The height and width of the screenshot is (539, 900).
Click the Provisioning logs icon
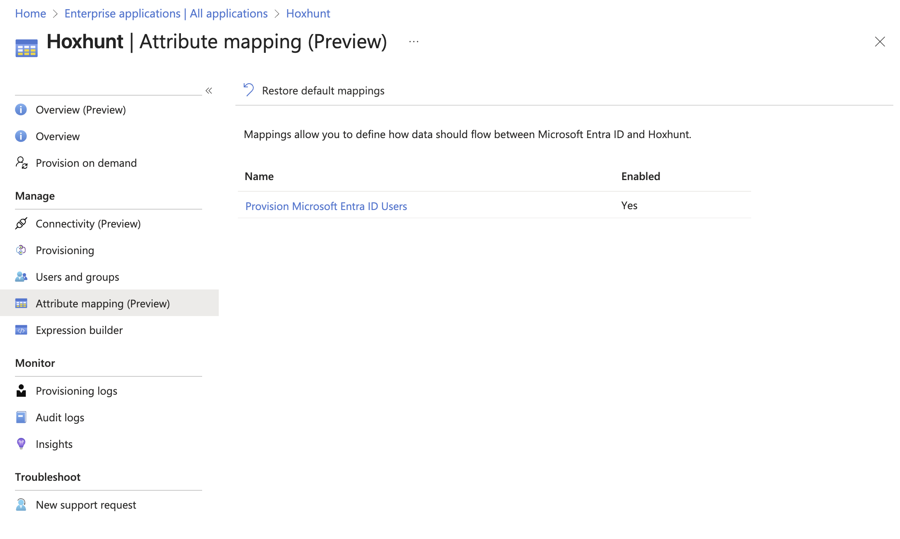click(x=21, y=391)
